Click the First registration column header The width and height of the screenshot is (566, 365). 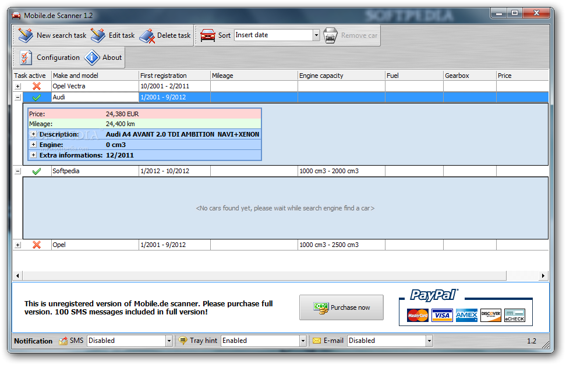[x=175, y=76]
